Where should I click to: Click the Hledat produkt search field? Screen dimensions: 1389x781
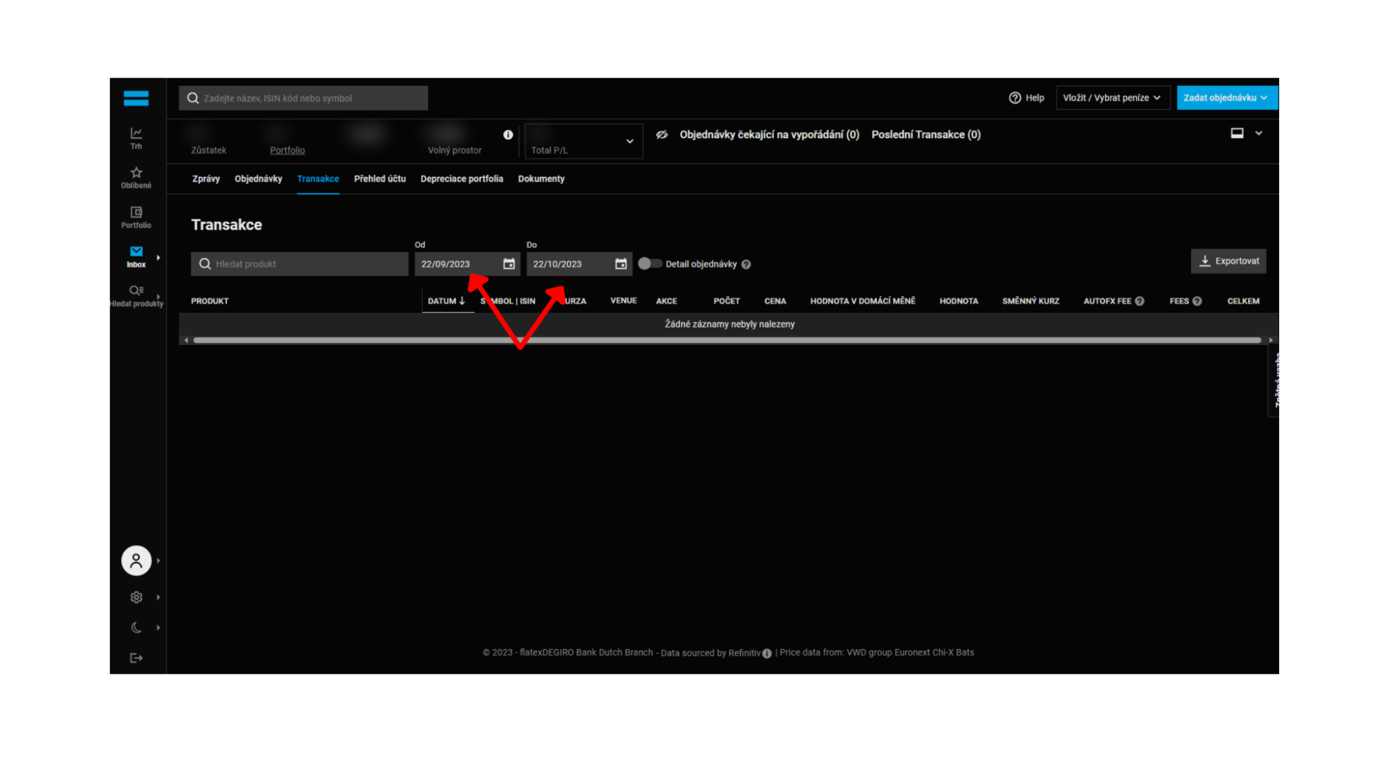299,264
